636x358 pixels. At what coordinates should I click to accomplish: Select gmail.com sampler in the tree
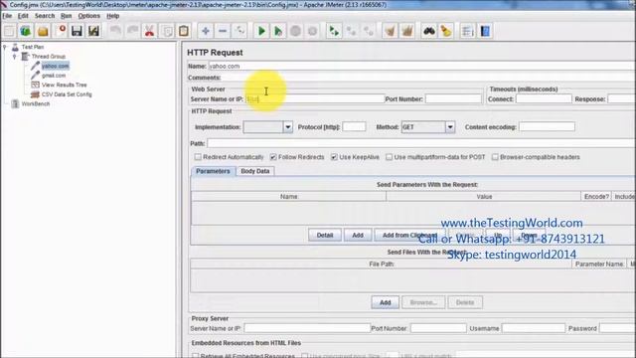tap(54, 76)
